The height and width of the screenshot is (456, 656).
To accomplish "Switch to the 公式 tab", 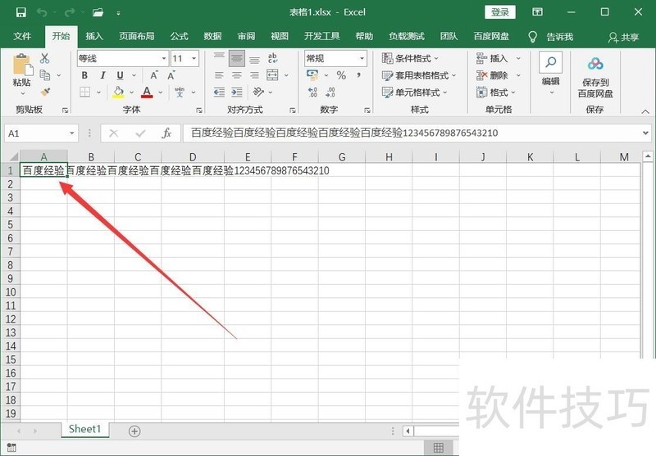I will [x=180, y=36].
